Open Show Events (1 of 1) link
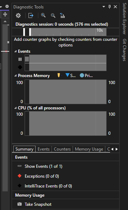 click(44, 166)
